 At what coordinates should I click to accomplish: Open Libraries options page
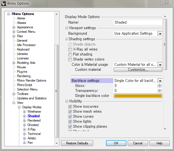pos(22,54)
